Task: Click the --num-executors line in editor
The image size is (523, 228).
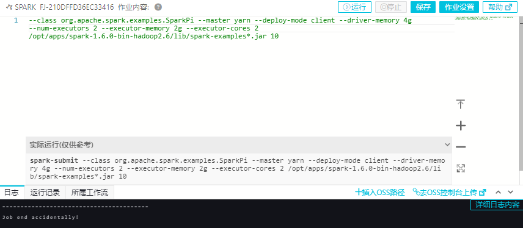Action: point(144,29)
